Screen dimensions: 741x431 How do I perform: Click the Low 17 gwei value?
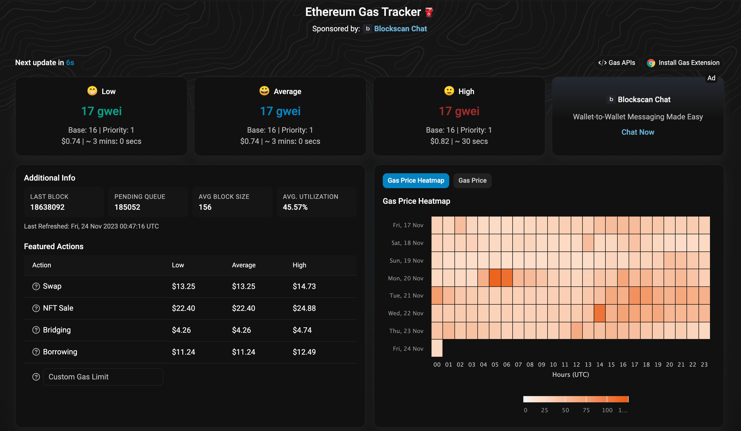point(101,111)
